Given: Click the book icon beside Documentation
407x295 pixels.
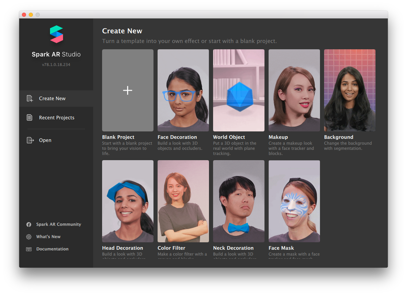Looking at the screenshot, I should click(29, 249).
